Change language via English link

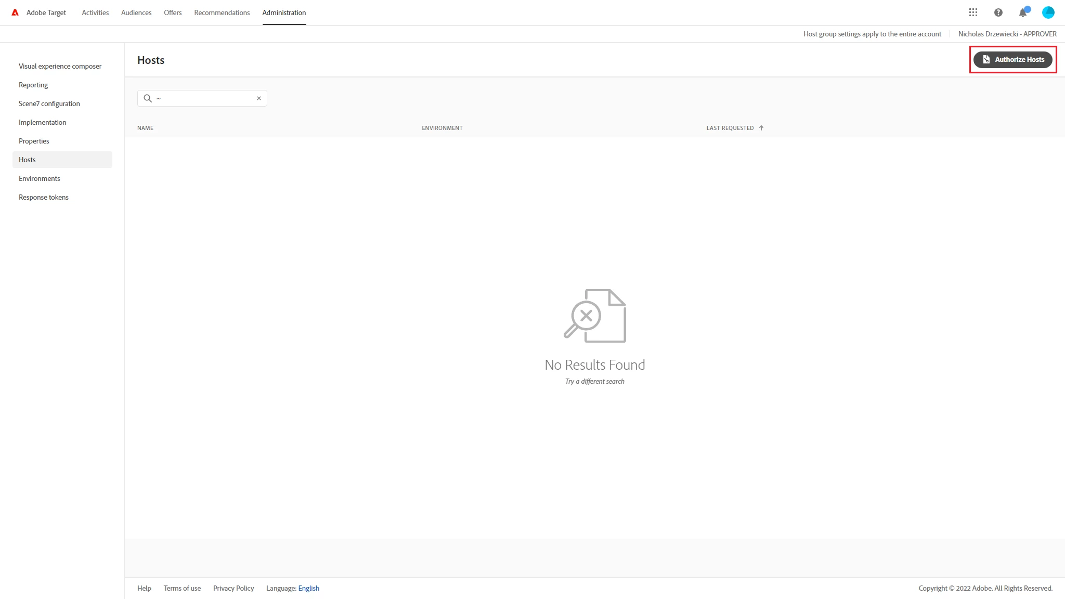[x=308, y=588]
